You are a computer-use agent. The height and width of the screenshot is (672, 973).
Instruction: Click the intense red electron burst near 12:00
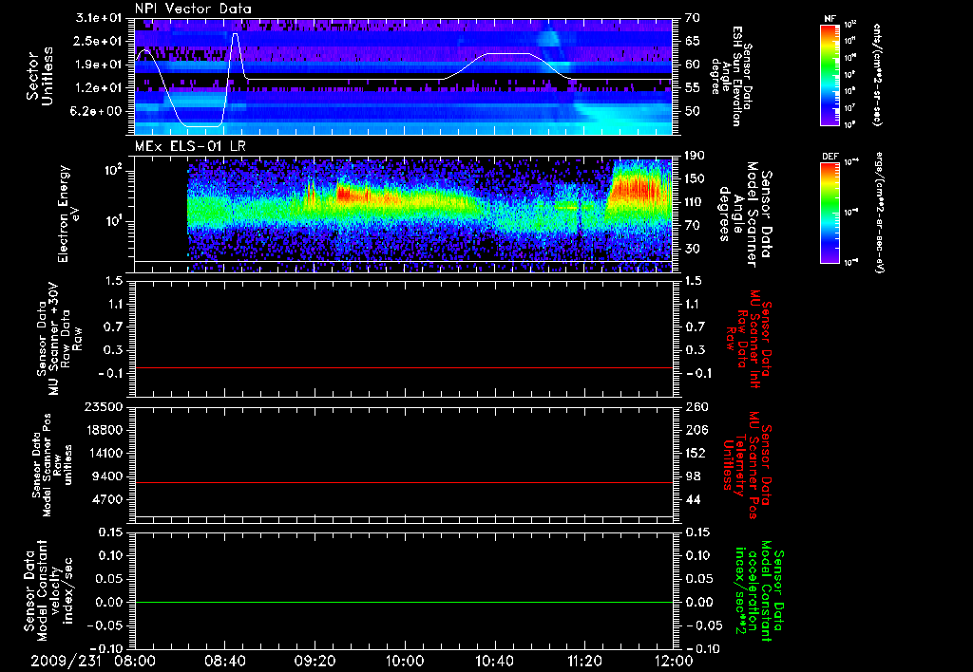click(x=638, y=186)
